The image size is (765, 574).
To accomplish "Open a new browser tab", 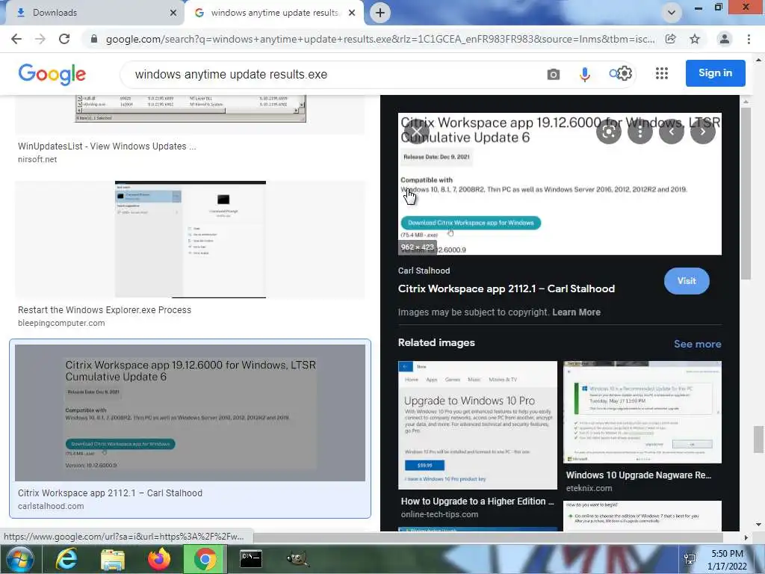I will click(380, 13).
